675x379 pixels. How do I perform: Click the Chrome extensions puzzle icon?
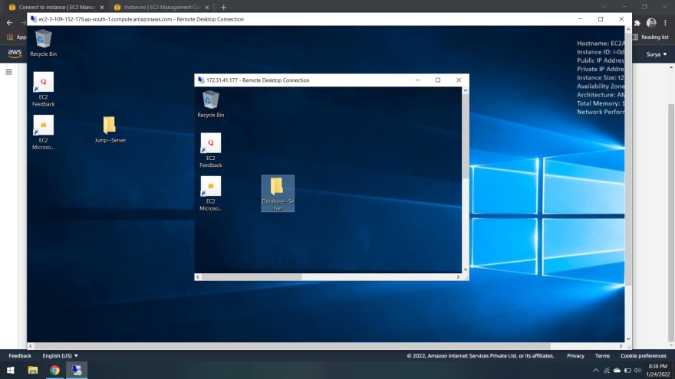tap(637, 23)
